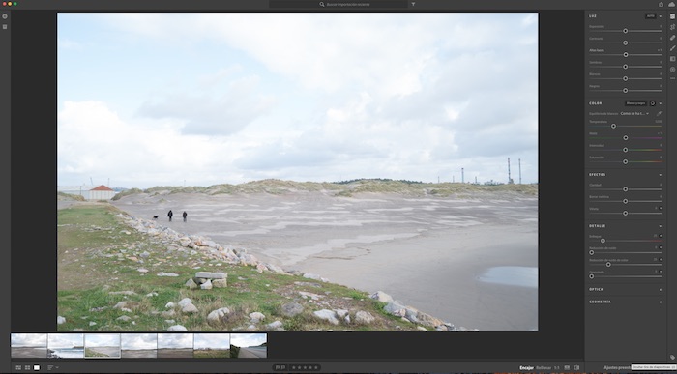Image resolution: width=677 pixels, height=374 pixels.
Task: Select the Brush adjustment tool
Action: (672, 48)
